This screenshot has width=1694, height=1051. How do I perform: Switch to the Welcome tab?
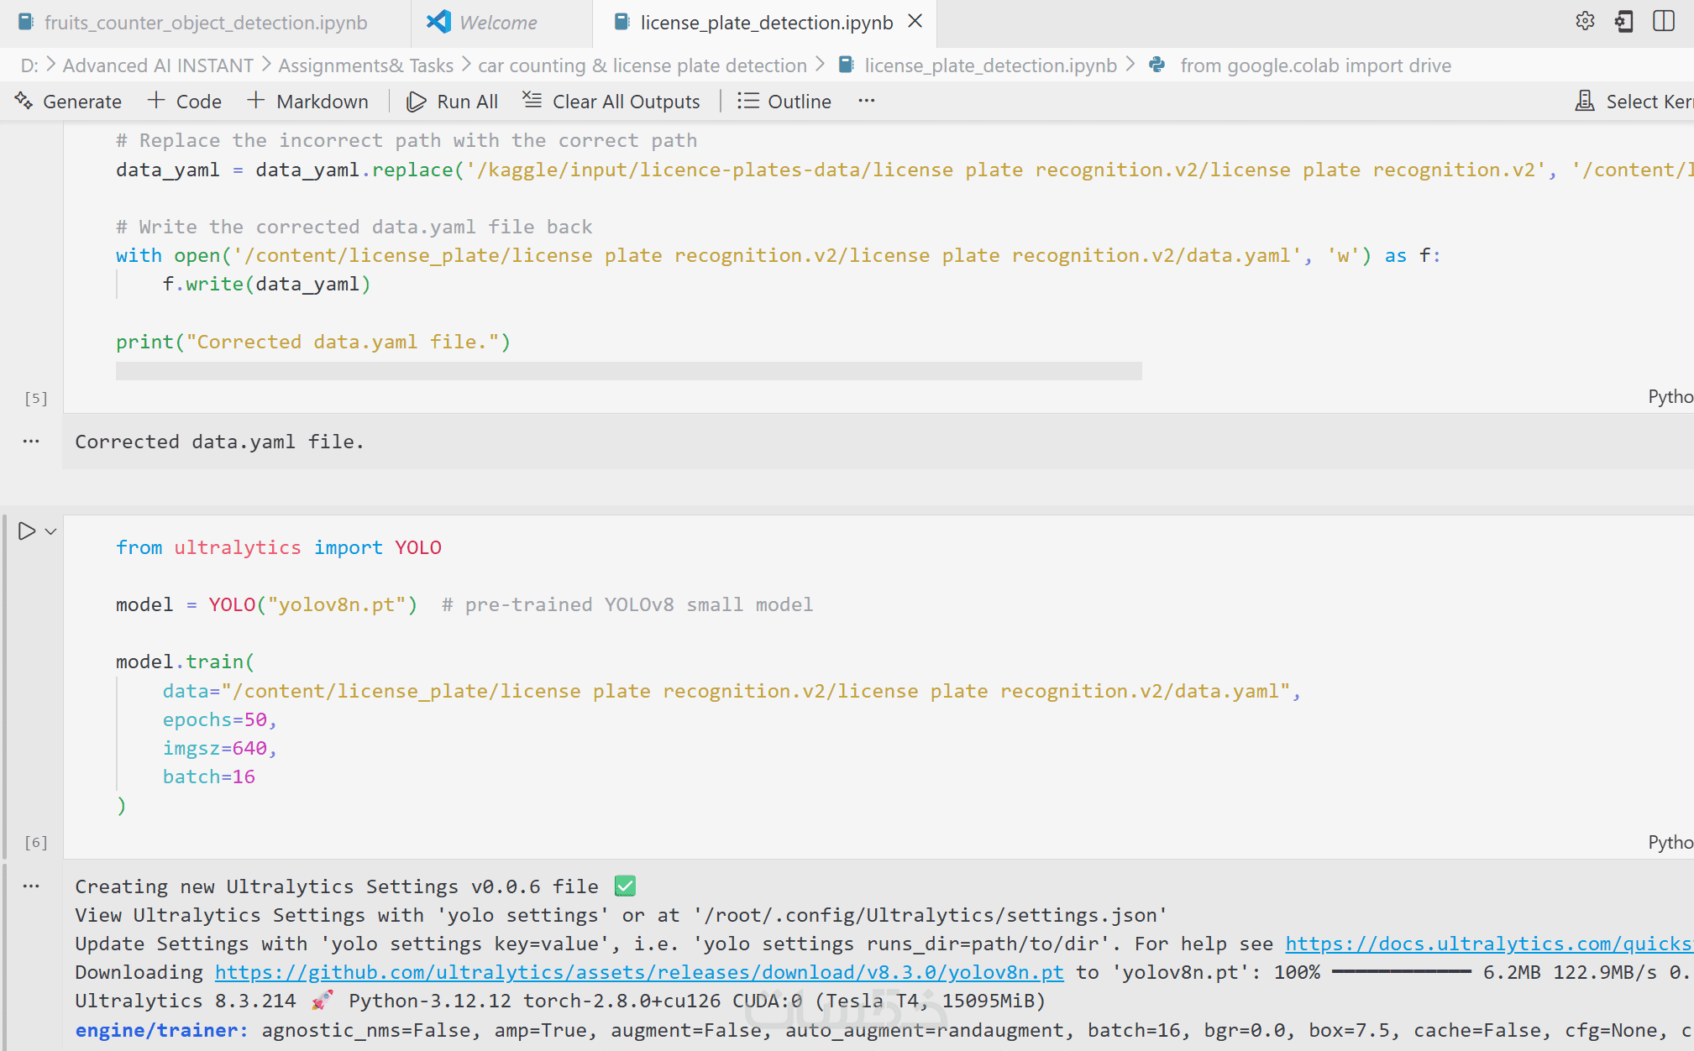(497, 23)
